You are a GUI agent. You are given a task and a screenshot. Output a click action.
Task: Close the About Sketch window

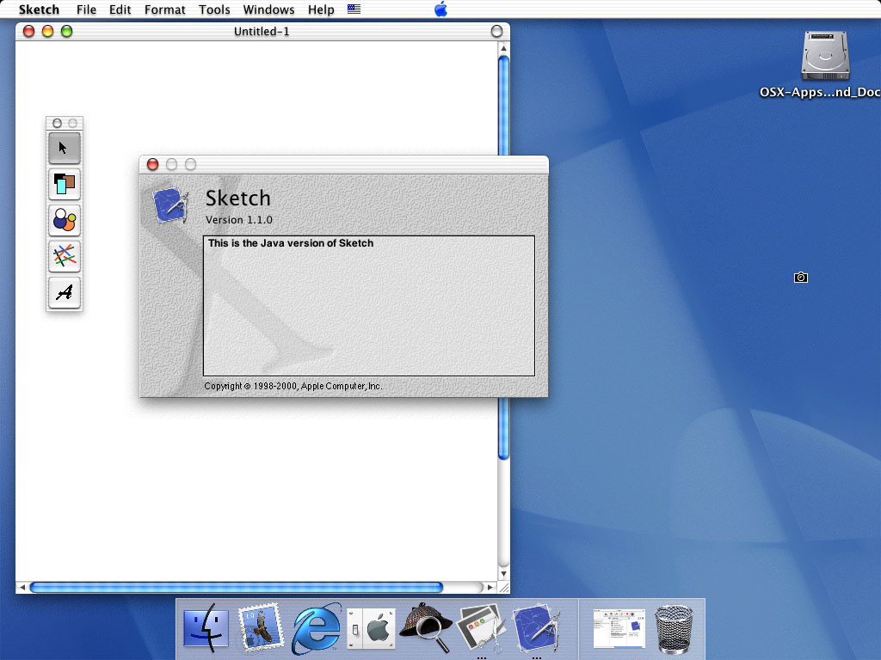[x=152, y=164]
